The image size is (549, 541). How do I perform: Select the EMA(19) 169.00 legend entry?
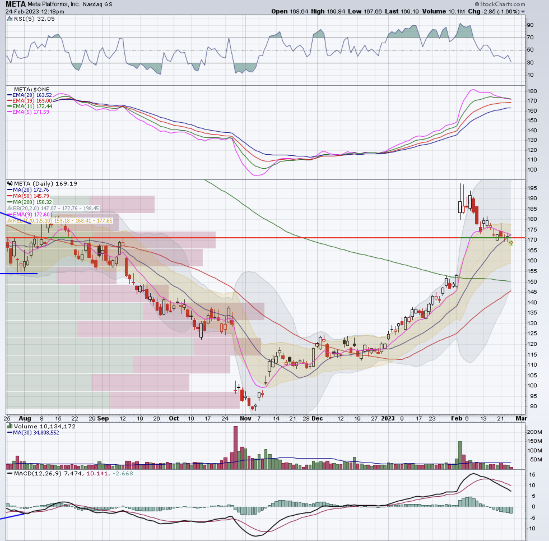[29, 101]
